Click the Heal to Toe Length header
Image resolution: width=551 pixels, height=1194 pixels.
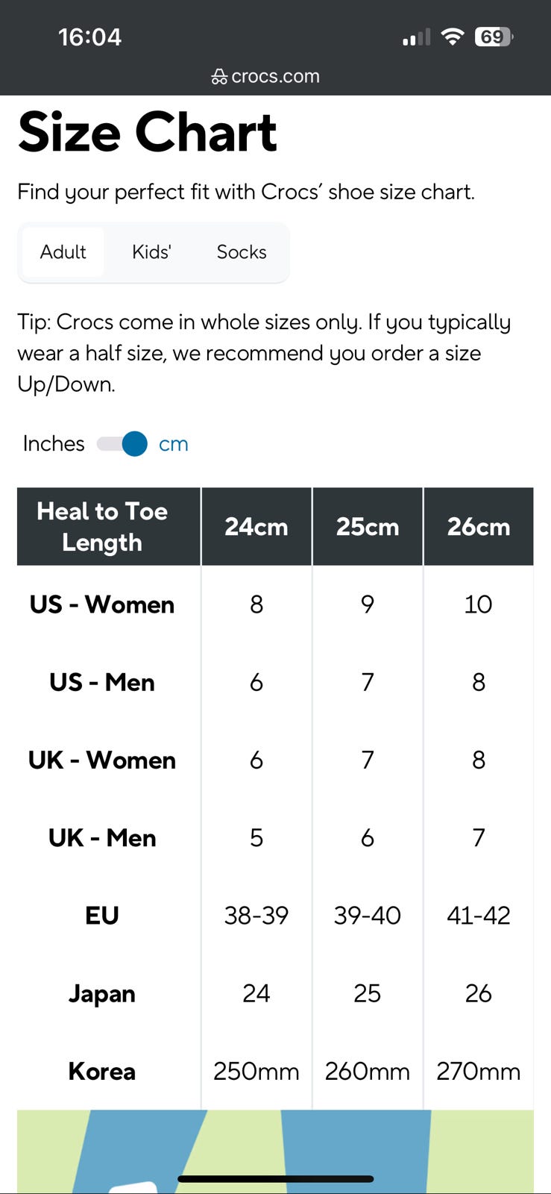[x=102, y=527]
